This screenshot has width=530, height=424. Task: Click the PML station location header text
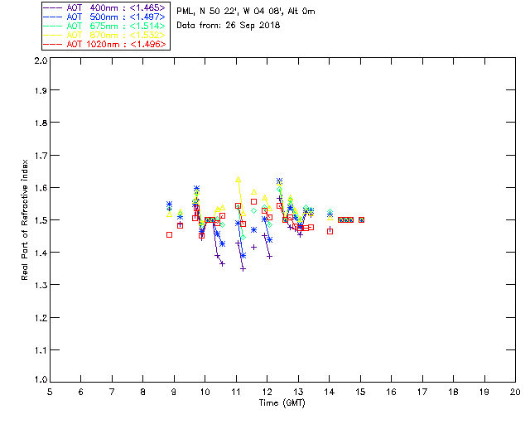tap(246, 12)
